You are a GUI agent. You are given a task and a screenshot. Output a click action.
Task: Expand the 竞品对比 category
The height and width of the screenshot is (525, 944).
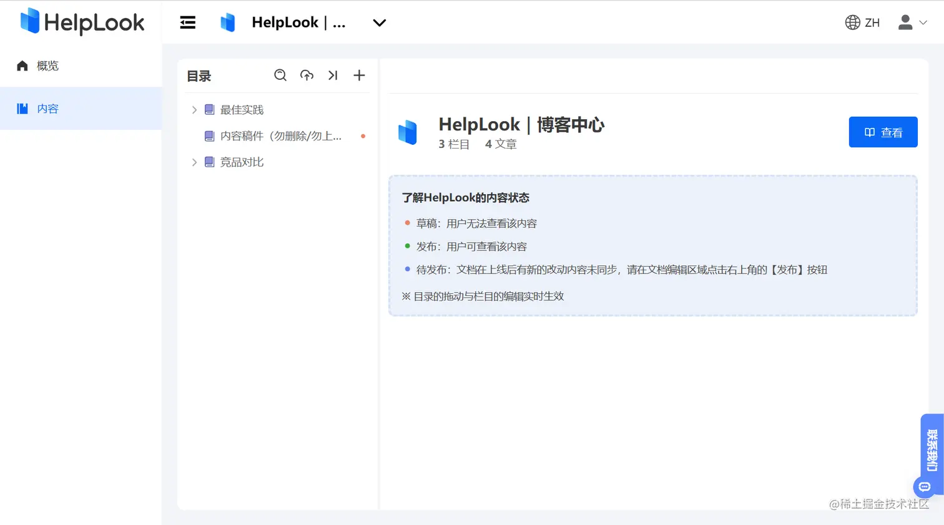click(194, 162)
